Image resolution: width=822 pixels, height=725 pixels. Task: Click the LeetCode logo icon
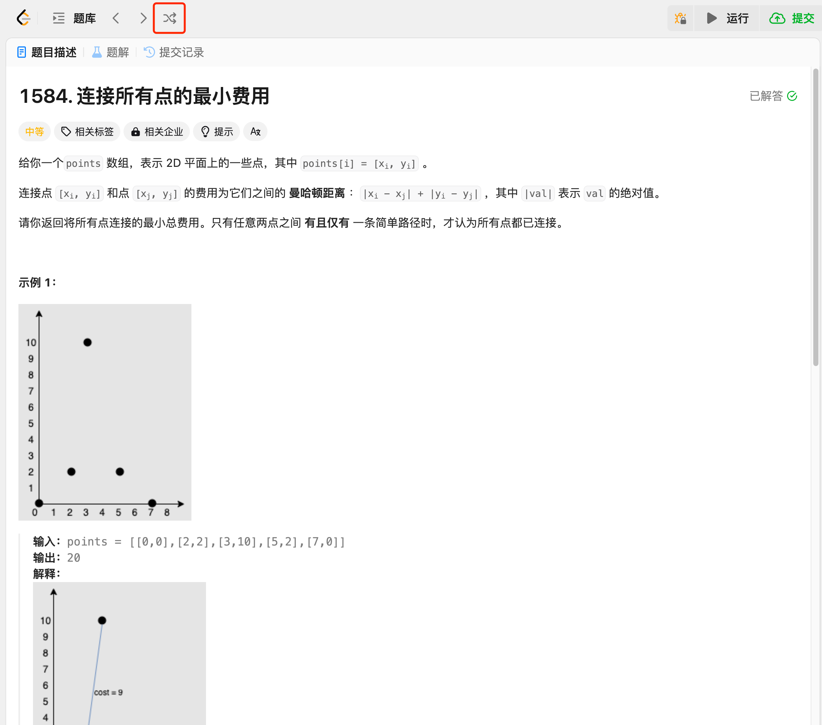[23, 18]
